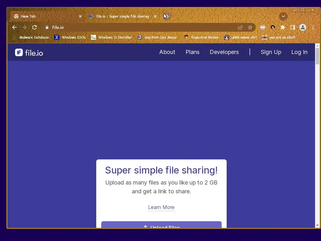Open the you are an idiot! bookmark
The height and width of the screenshot is (241, 321).
click(279, 37)
